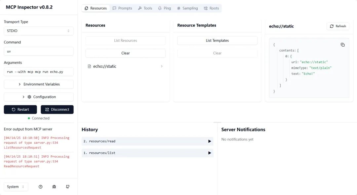Click the circular arrow icon in Refresh button

(x=332, y=26)
